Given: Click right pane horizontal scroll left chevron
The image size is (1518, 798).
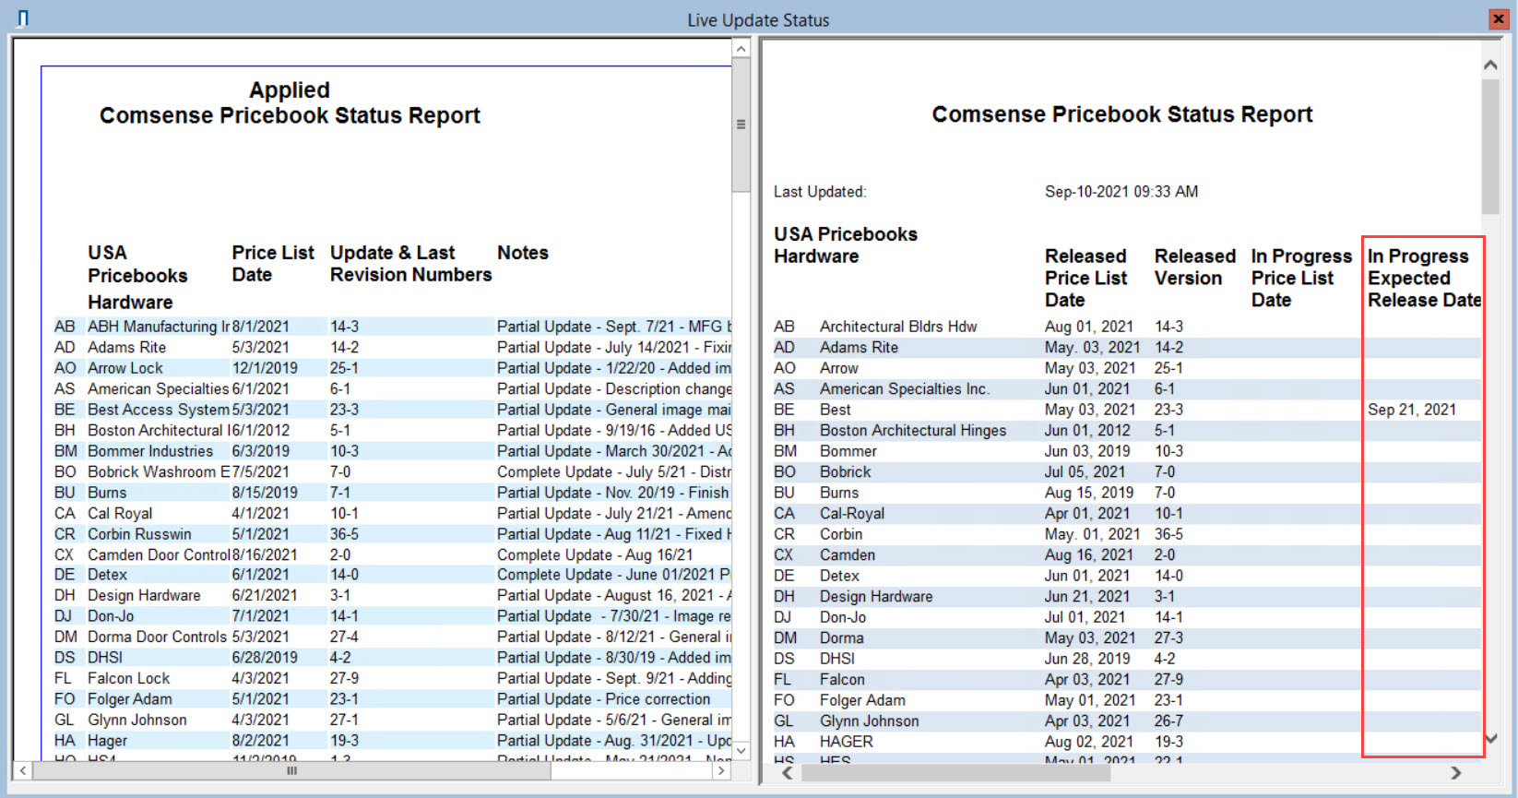Looking at the screenshot, I should (787, 773).
